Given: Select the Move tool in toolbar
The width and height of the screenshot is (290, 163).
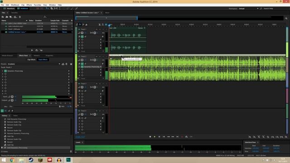Looking at the screenshot, I should click(47, 9).
